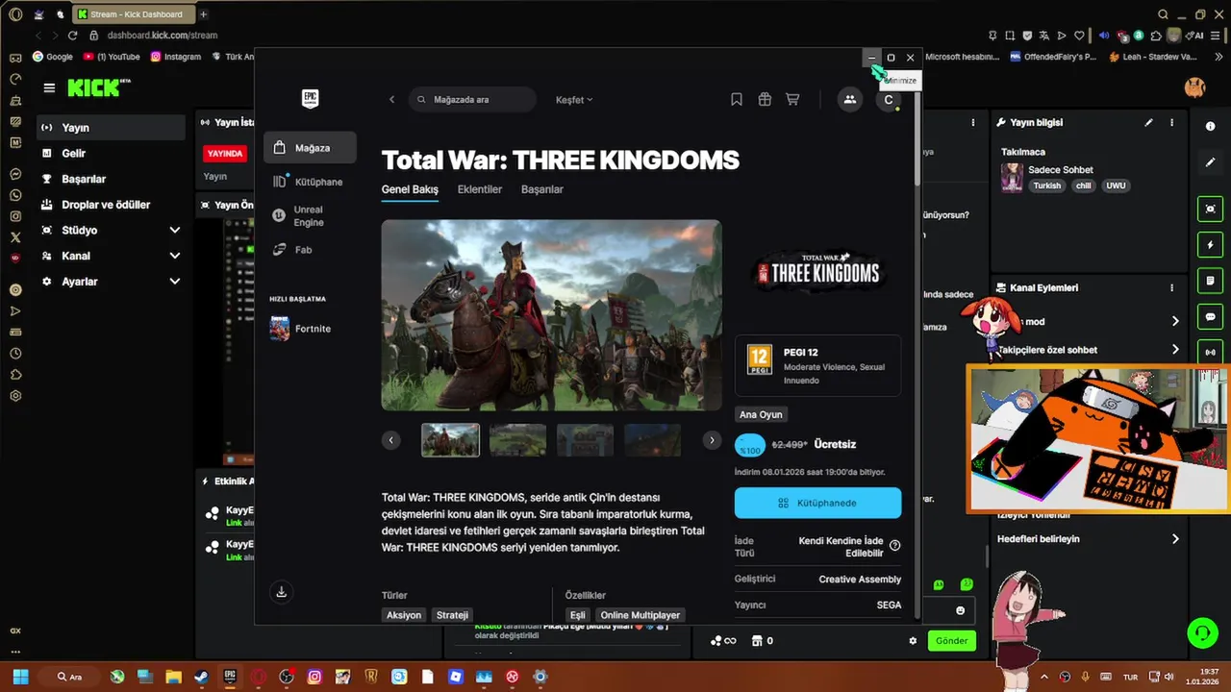Viewport: 1231px width, 692px height.
Task: Open Windows taskbar search Ara
Action: [x=71, y=677]
